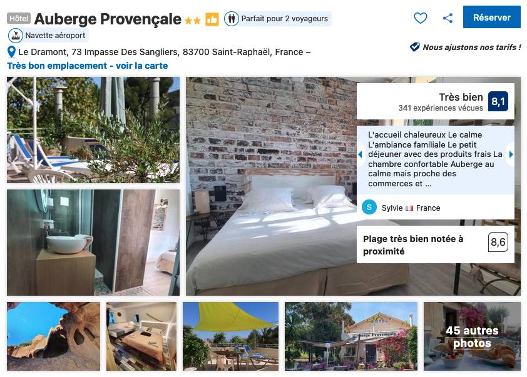Click the 8,1 review score badge

click(498, 101)
